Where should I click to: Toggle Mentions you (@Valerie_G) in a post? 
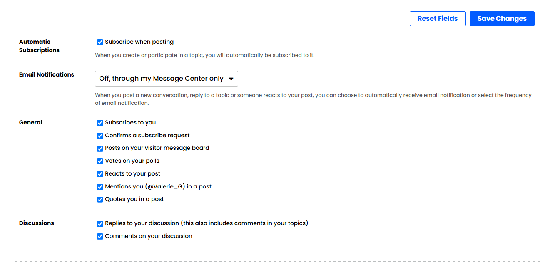point(100,187)
